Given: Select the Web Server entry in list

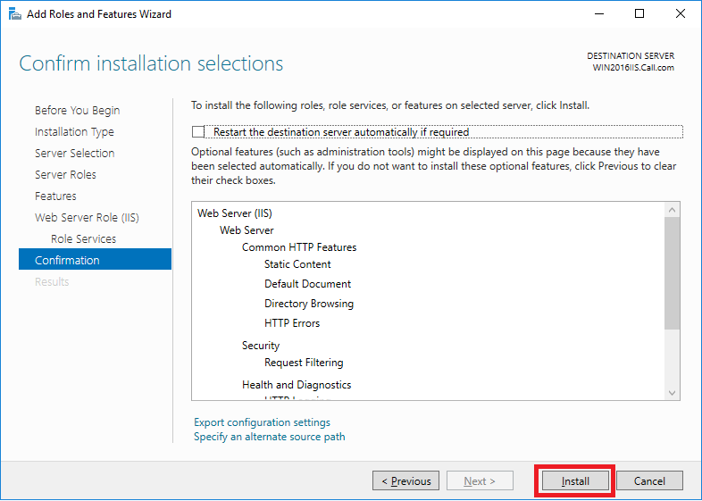Looking at the screenshot, I should pos(247,230).
